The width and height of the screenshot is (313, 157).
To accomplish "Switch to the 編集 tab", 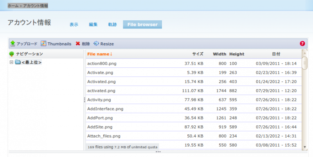I will pyautogui.click(x=93, y=25).
